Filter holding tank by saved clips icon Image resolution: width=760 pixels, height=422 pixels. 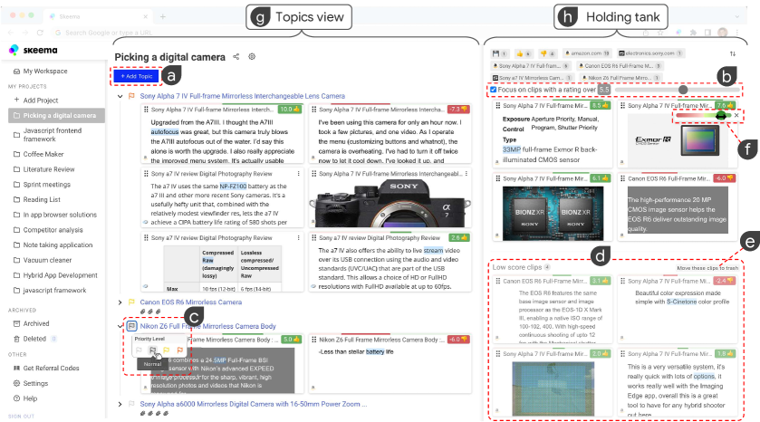click(x=499, y=53)
